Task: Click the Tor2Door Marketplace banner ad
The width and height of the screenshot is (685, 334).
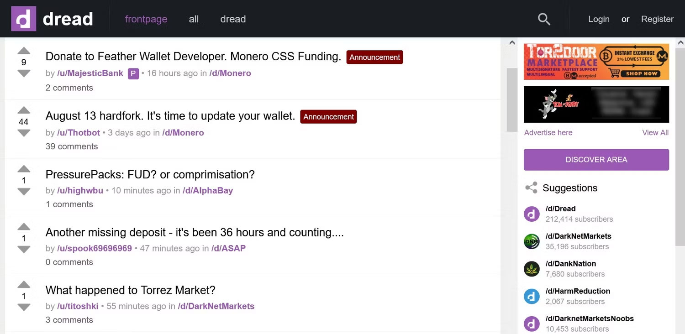Action: pos(596,62)
